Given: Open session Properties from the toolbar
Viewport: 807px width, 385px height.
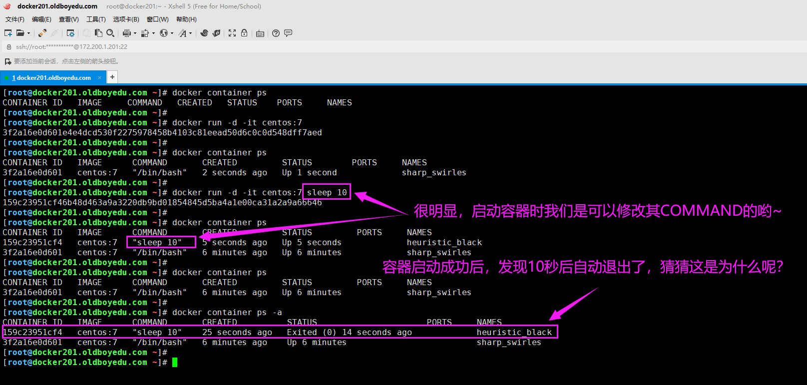Looking at the screenshot, I should 70,33.
